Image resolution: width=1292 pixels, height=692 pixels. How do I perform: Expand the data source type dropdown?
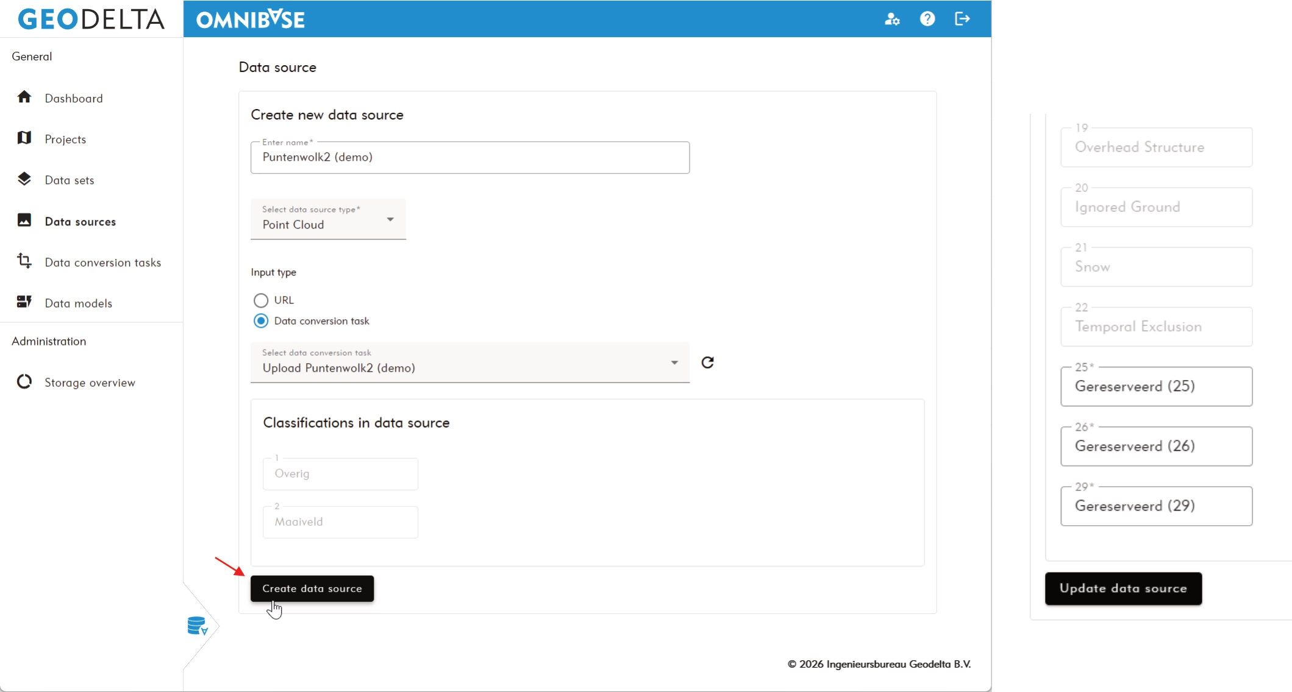(x=328, y=219)
